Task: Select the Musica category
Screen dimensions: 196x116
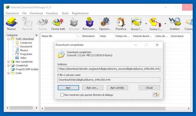Action: click(x=24, y=50)
